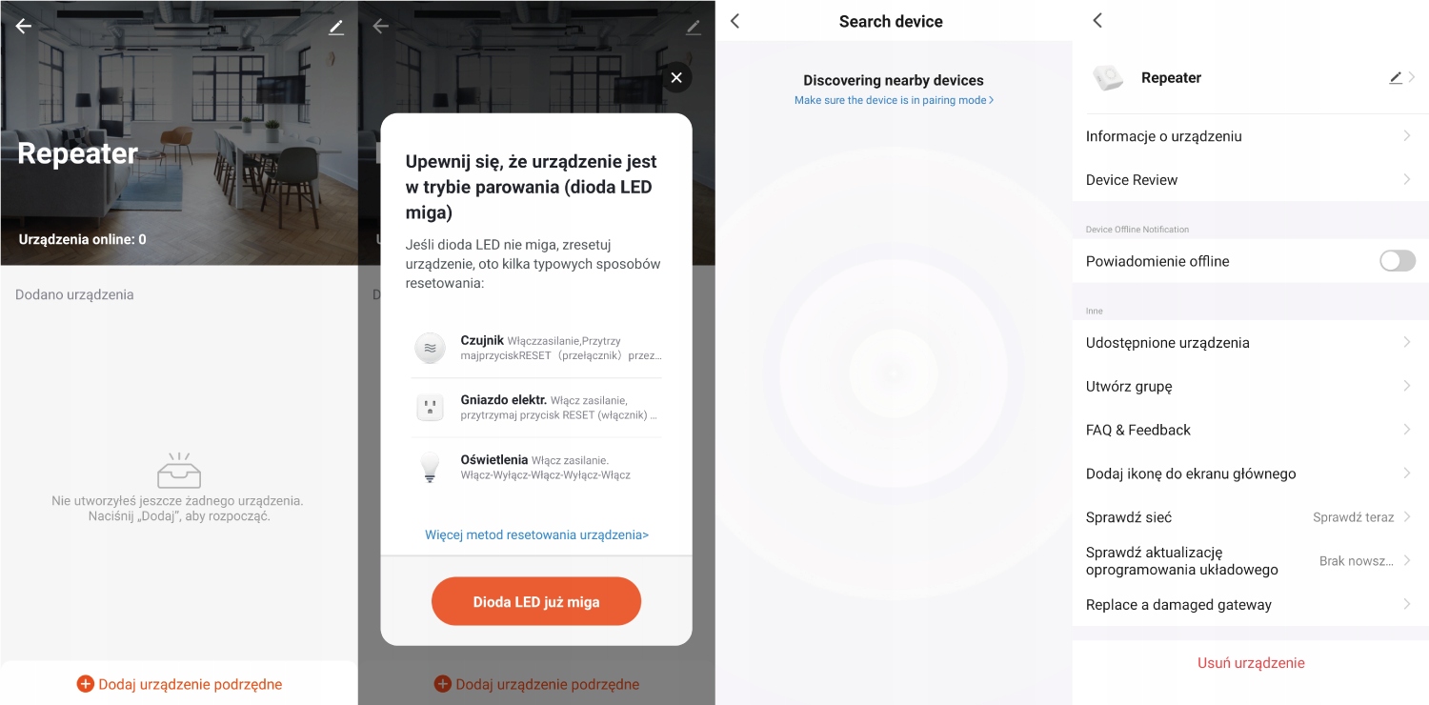Select the Czujnik sensor icon
Viewport: 1429px width, 705px height.
pyautogui.click(x=431, y=348)
